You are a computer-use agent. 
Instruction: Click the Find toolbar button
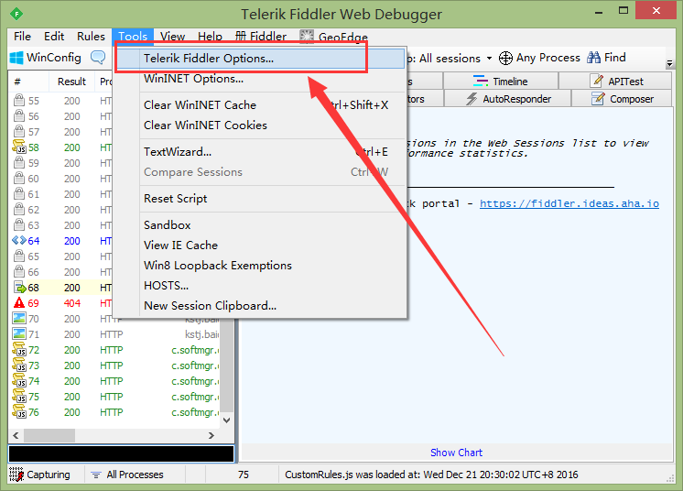pos(606,58)
